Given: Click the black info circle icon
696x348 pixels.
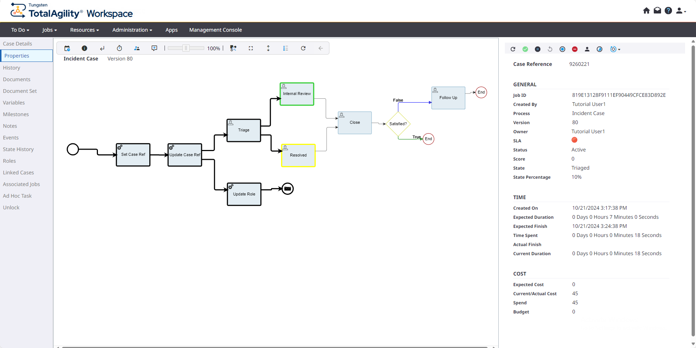Looking at the screenshot, I should 84,48.
